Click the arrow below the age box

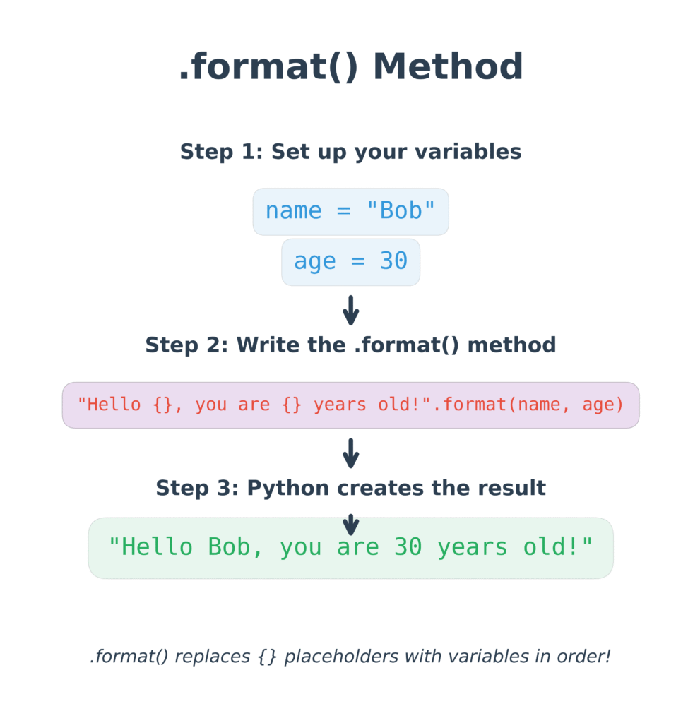click(350, 311)
